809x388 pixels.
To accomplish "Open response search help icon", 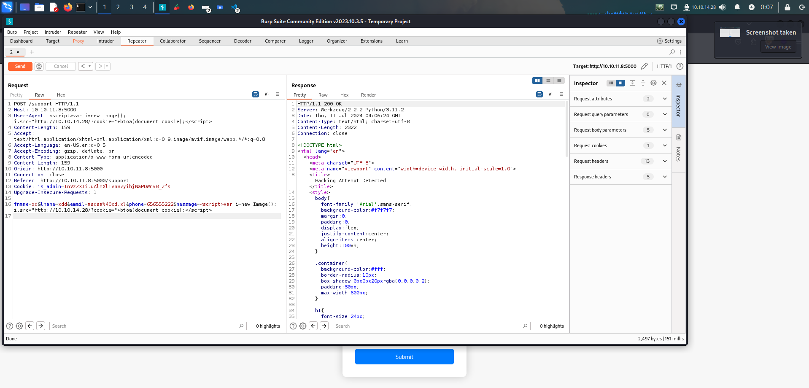I will 293,326.
